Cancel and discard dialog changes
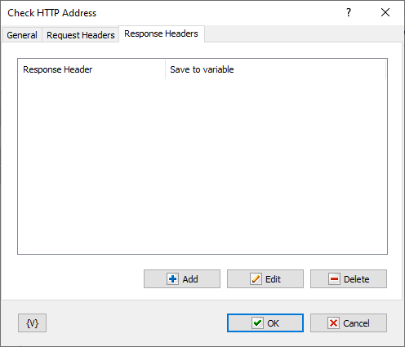Image resolution: width=405 pixels, height=347 pixels. 349,323
